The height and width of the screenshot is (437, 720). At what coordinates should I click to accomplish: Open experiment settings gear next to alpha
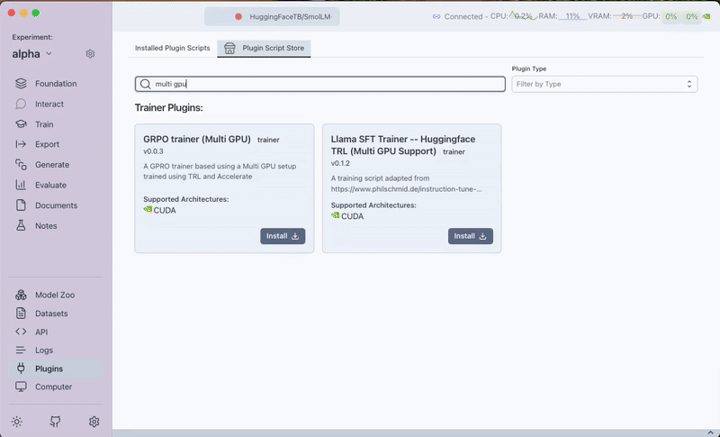[x=90, y=54]
